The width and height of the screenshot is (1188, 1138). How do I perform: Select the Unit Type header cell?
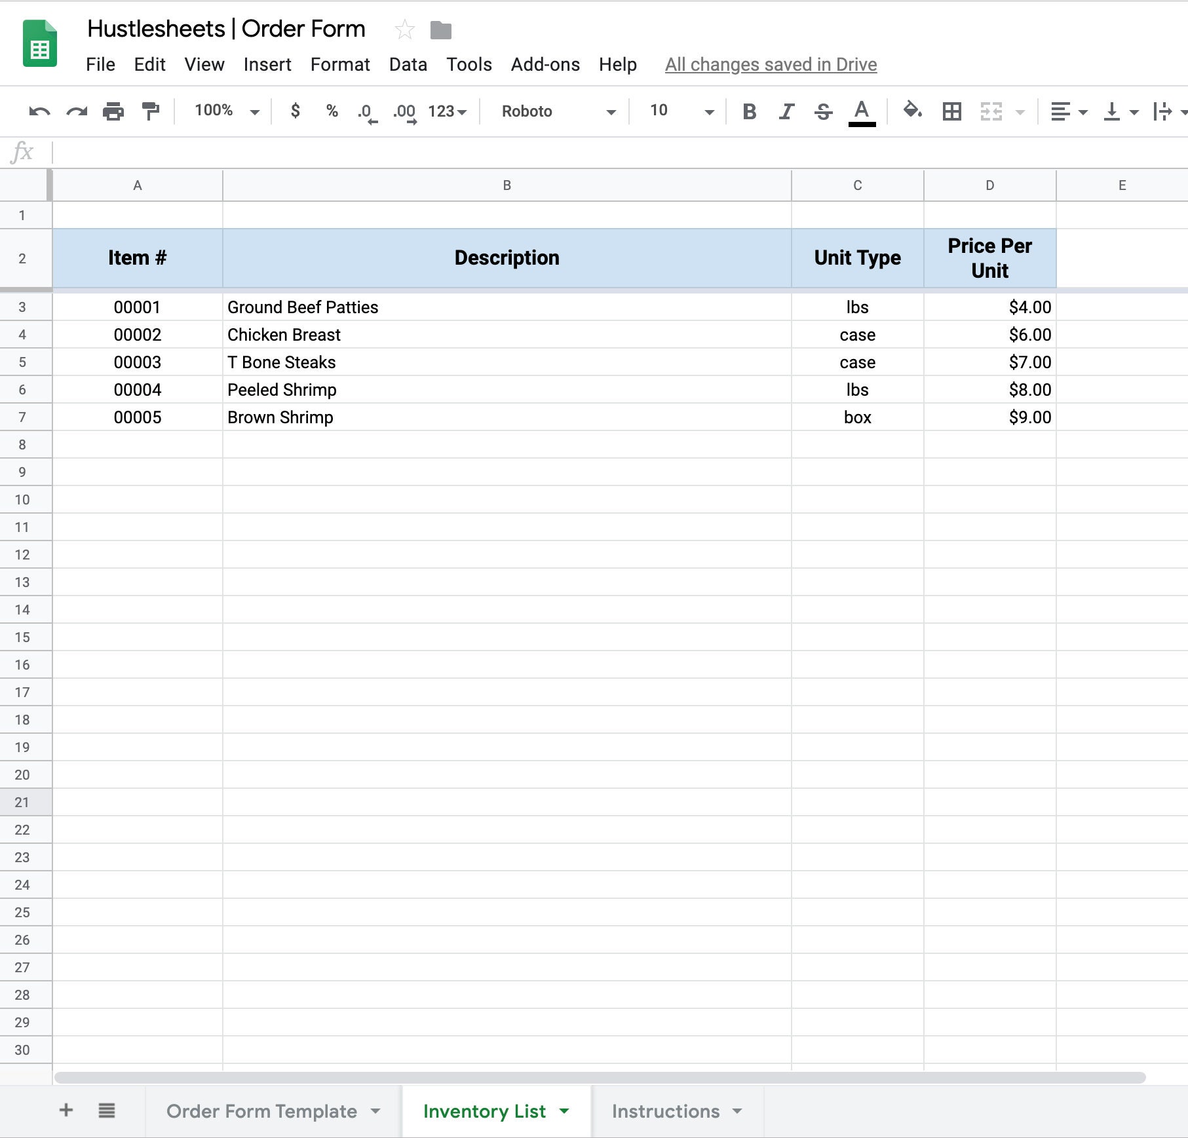coord(857,258)
